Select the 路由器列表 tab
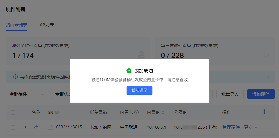 point(16,25)
